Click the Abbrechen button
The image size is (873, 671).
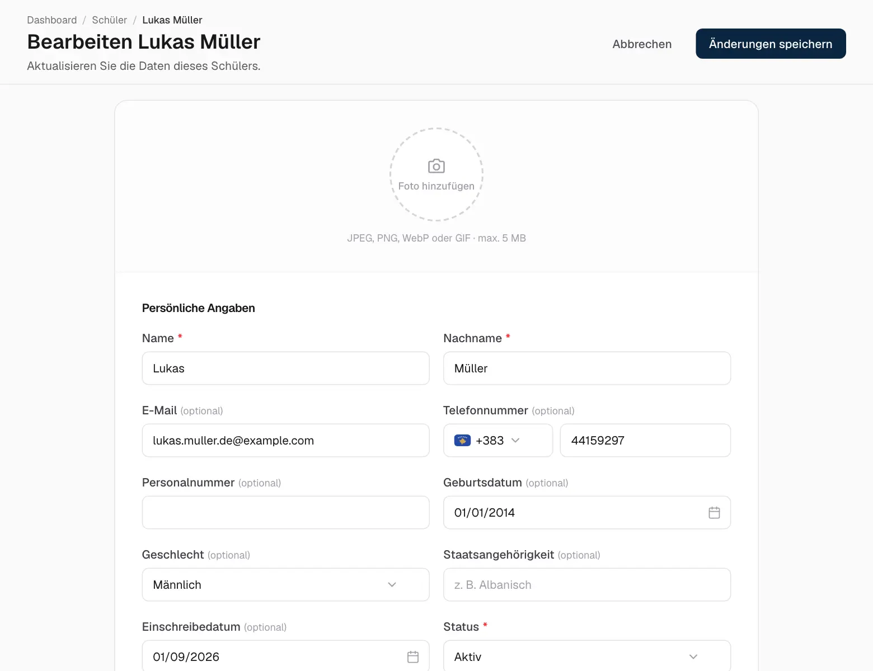pos(642,44)
